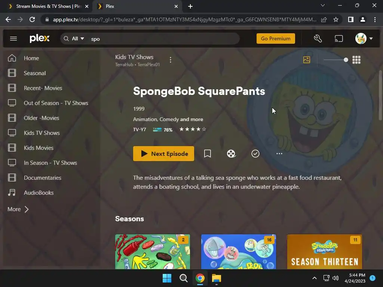Open the user avatar account menu
The image size is (383, 287).
pyautogui.click(x=364, y=38)
